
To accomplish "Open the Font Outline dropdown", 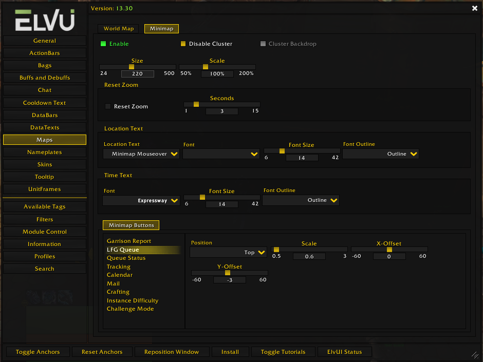I will [380, 154].
